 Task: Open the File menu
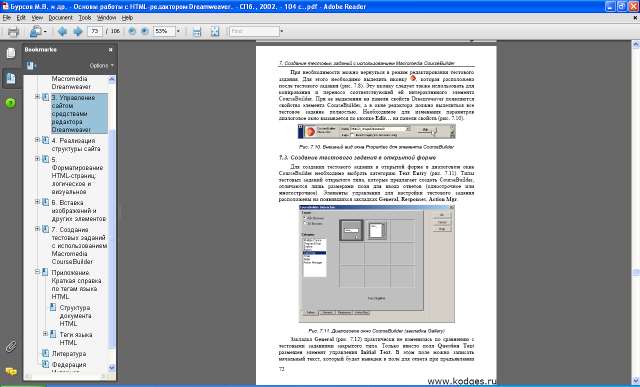point(6,17)
